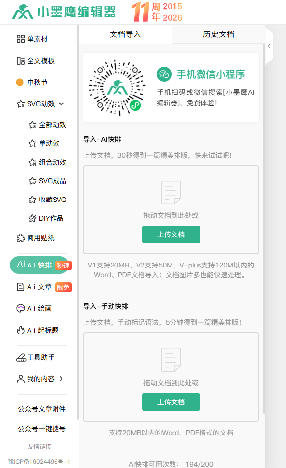Click the 中秋节 orange moon icon
The height and width of the screenshot is (468, 286).
tap(20, 82)
